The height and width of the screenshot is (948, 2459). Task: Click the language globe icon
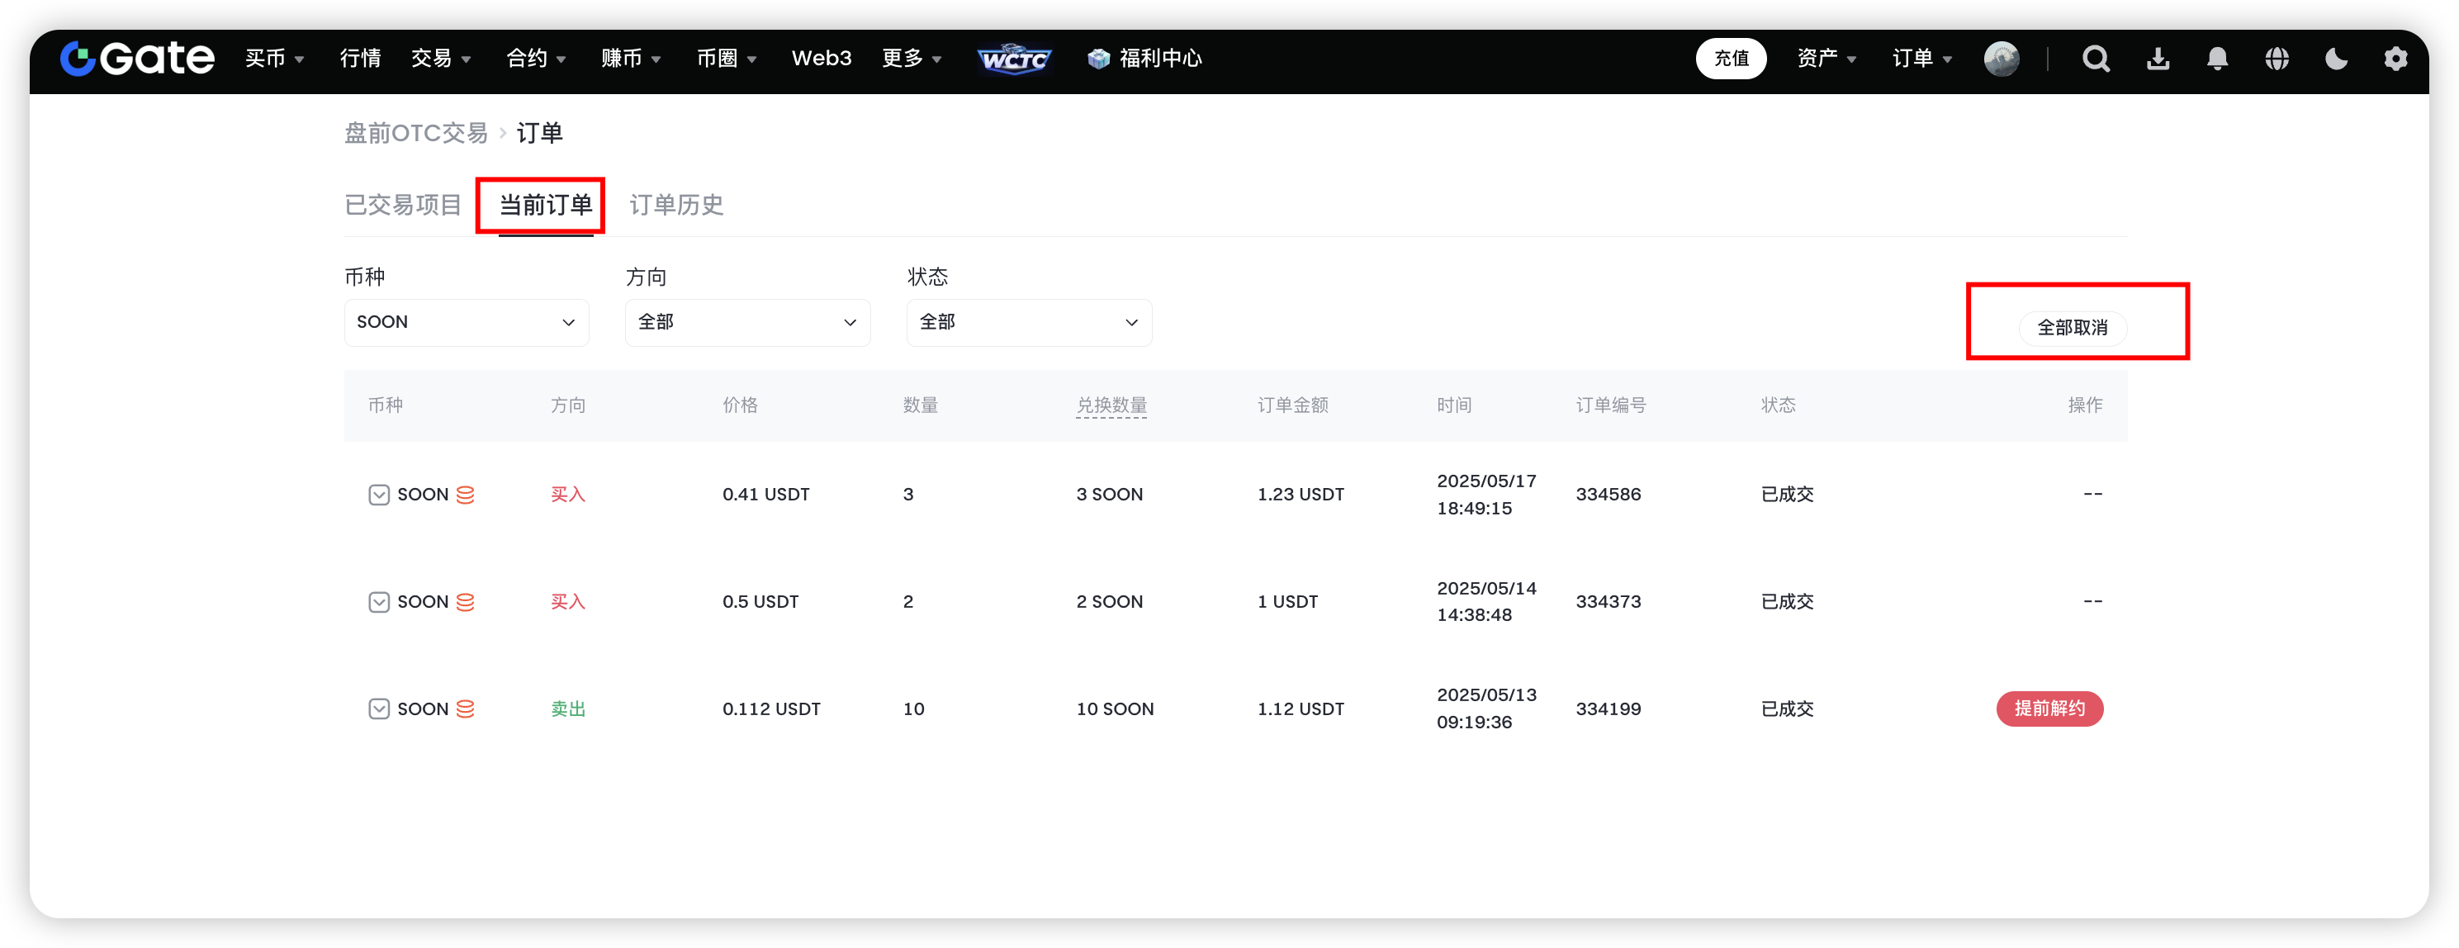pyautogui.click(x=2277, y=59)
